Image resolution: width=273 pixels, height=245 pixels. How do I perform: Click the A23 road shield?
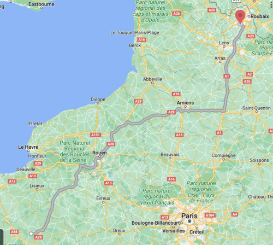click(x=251, y=36)
